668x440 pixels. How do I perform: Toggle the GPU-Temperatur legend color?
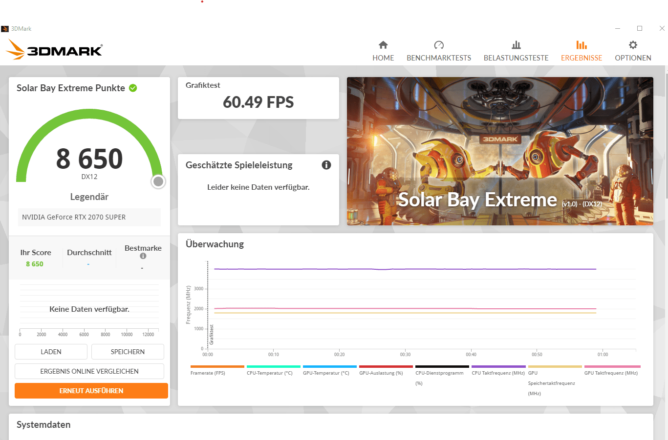330,366
